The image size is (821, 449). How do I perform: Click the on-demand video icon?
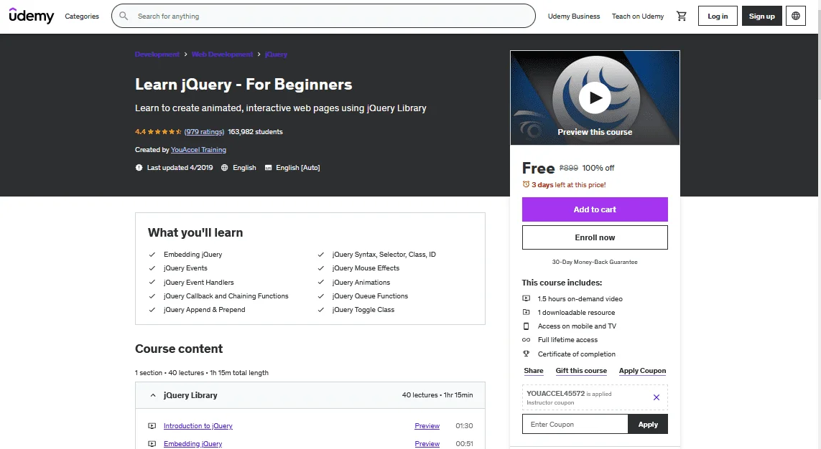tap(527, 298)
